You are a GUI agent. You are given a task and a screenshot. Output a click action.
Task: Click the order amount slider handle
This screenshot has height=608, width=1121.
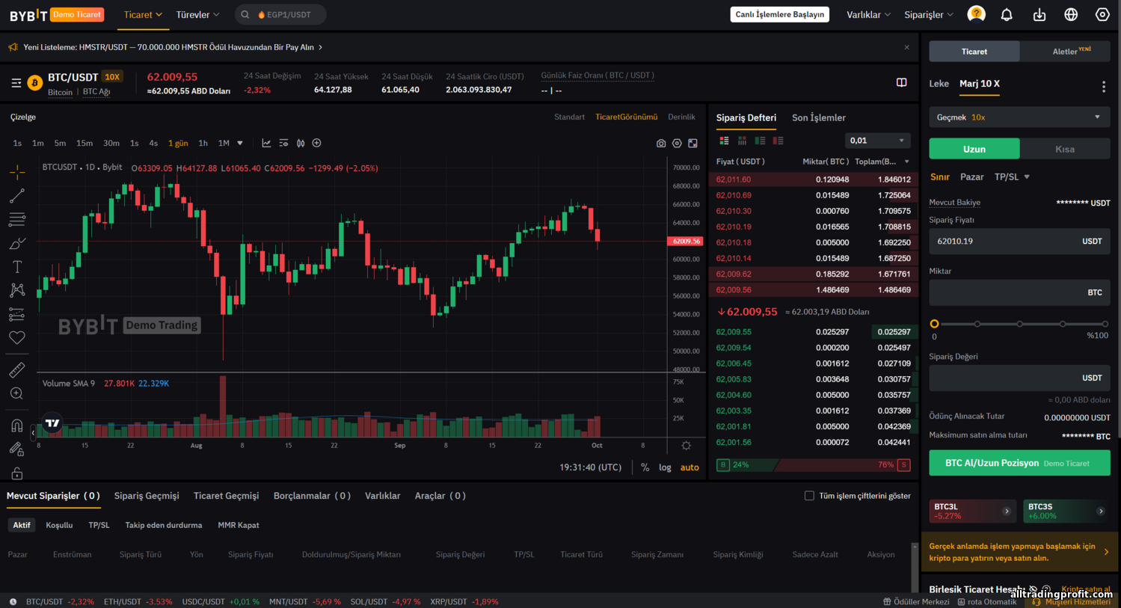click(934, 324)
